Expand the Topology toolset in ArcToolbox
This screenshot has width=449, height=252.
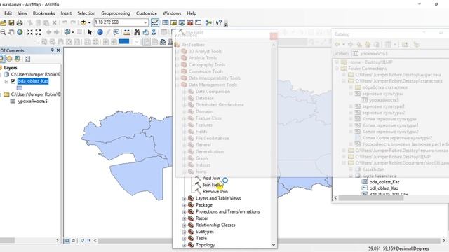pos(185,245)
